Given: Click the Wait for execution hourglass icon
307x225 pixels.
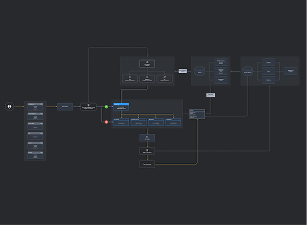Looking at the screenshot, I should tap(147, 149).
